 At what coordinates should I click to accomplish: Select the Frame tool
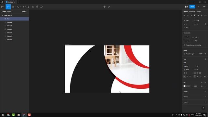click(x=13, y=7)
